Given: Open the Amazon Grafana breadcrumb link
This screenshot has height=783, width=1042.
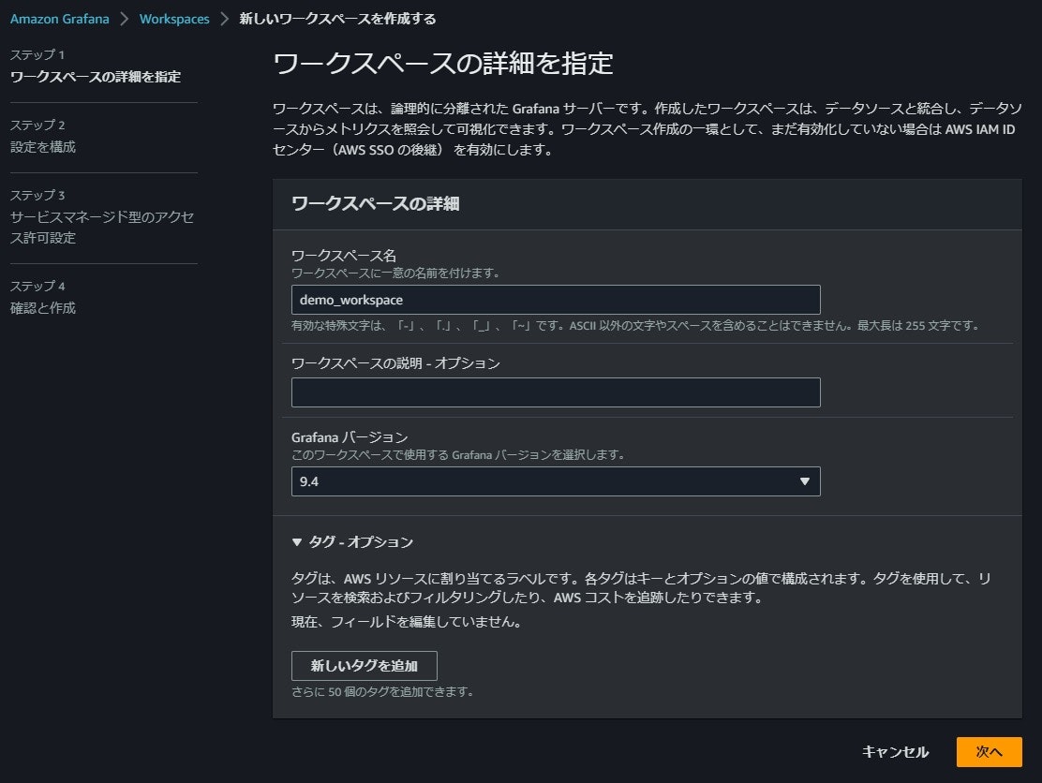Looking at the screenshot, I should (x=59, y=18).
